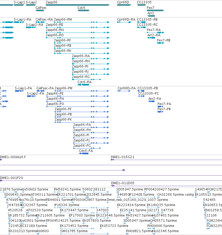Image resolution: width=222 pixels, height=235 pixels.
Task: Click transcript CG13305-RC
Action: point(147,24)
